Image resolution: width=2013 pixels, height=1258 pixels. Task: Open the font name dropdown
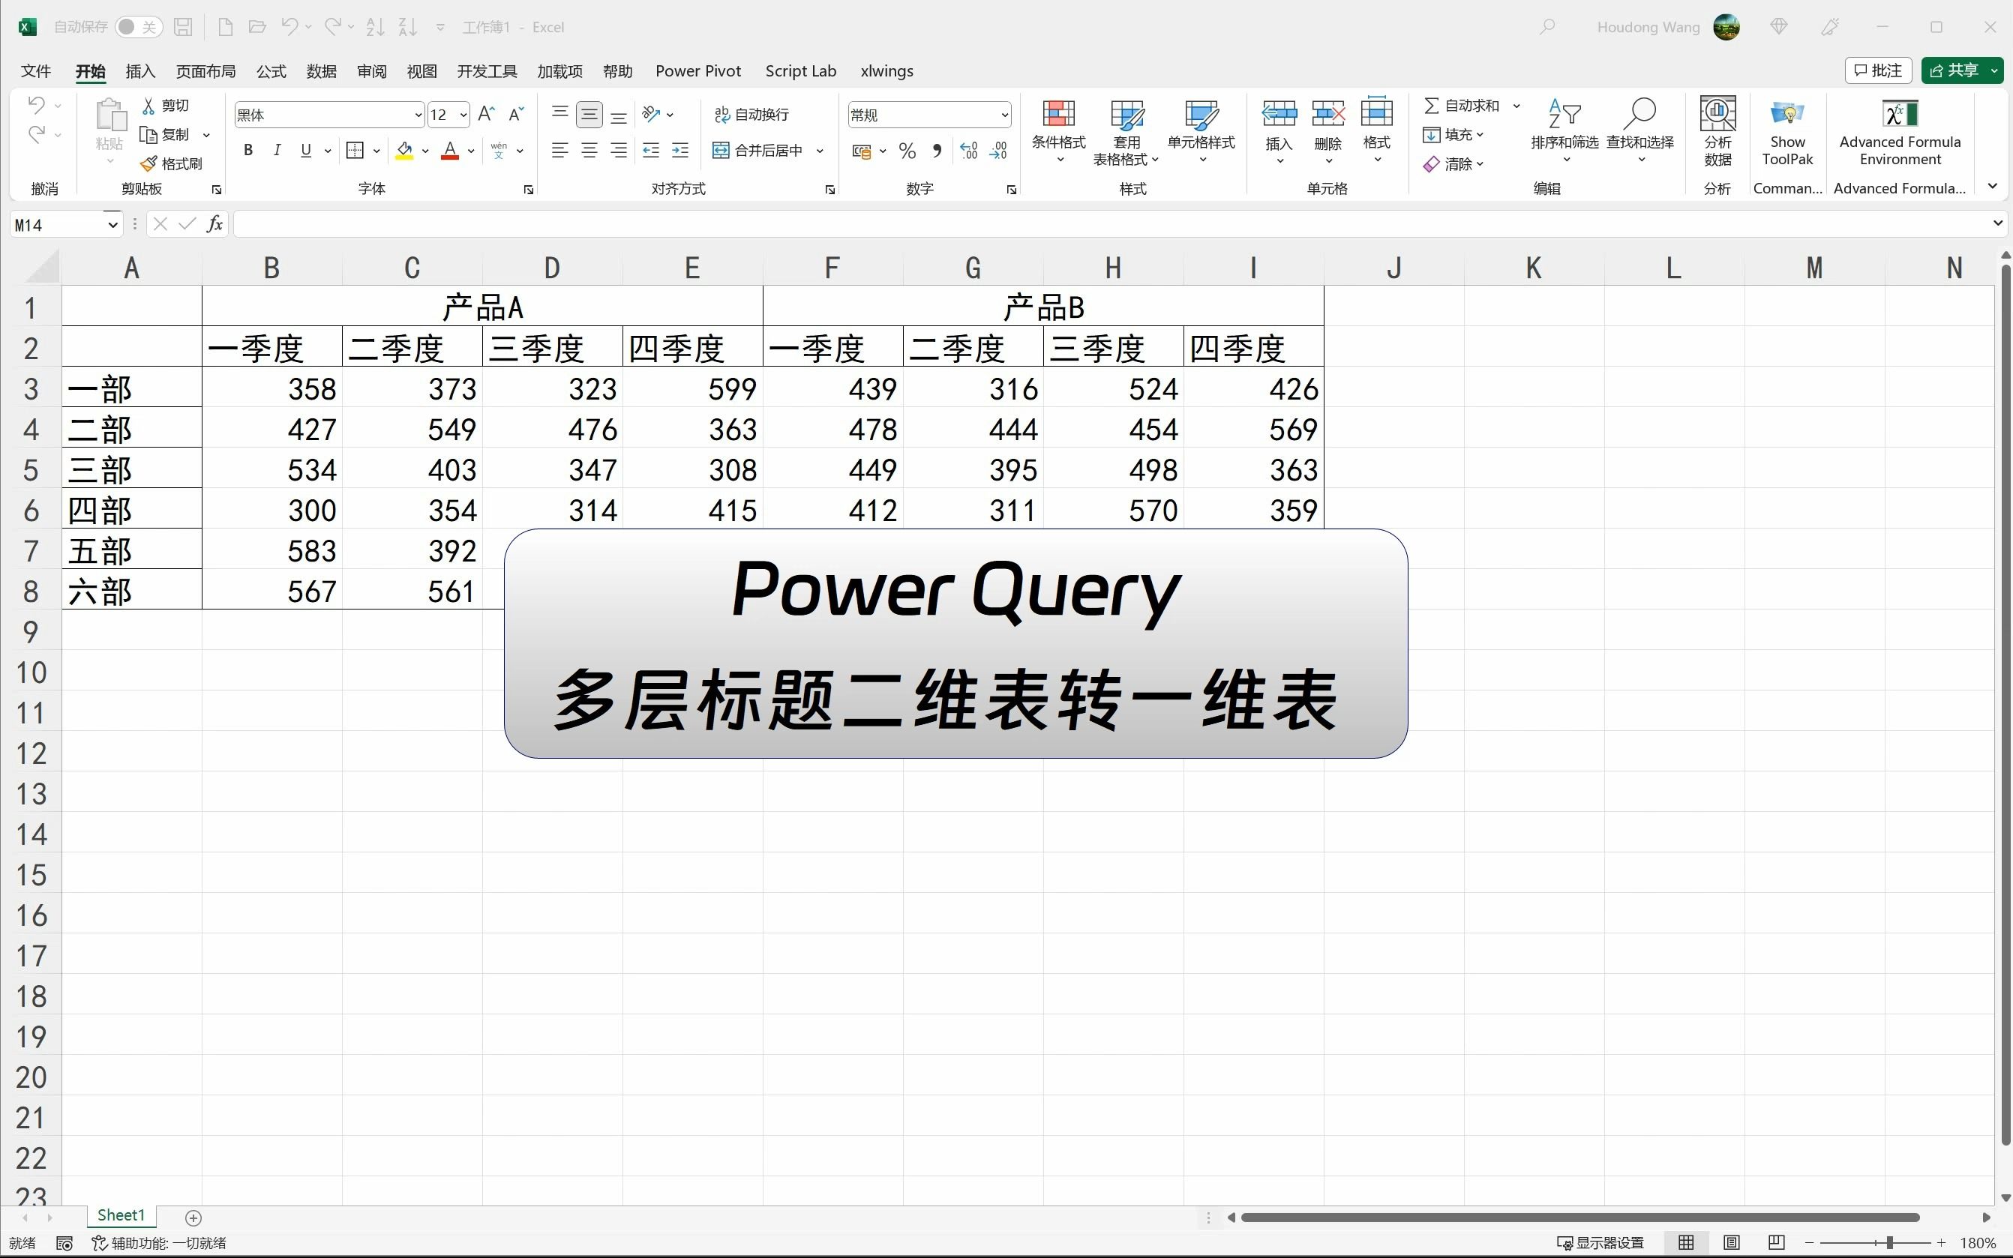click(417, 114)
